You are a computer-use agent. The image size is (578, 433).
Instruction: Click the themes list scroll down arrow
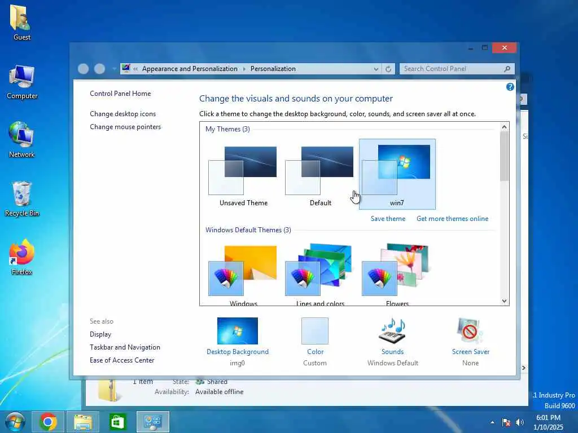504,301
